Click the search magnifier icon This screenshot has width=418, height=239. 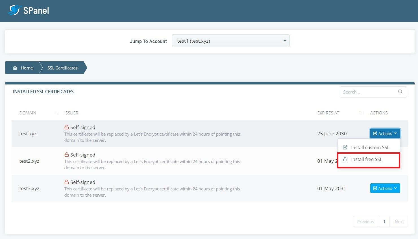400,92
